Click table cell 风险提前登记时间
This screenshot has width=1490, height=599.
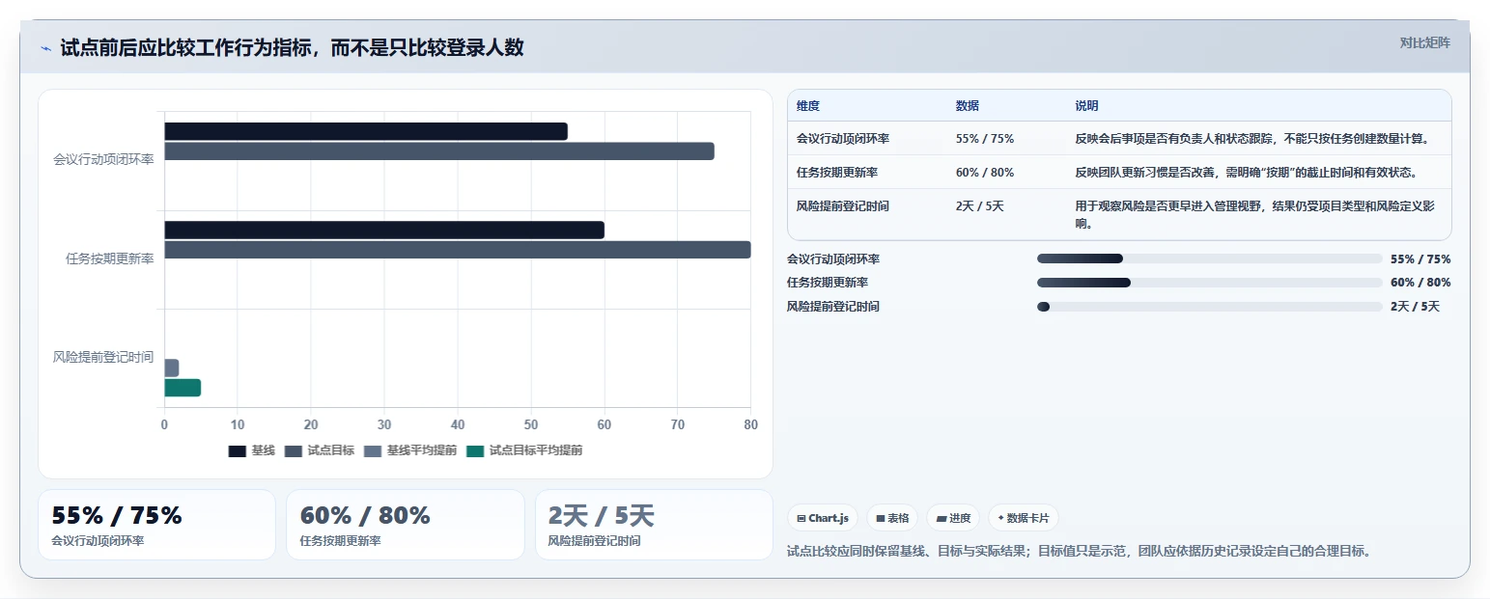pyautogui.click(x=843, y=206)
